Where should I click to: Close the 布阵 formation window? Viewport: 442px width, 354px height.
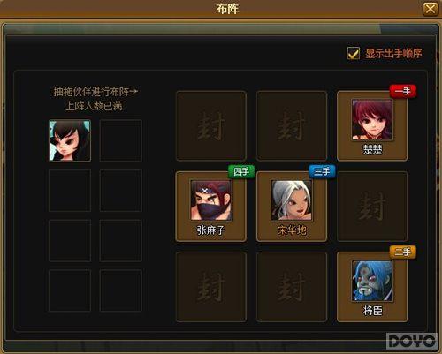[431, 9]
